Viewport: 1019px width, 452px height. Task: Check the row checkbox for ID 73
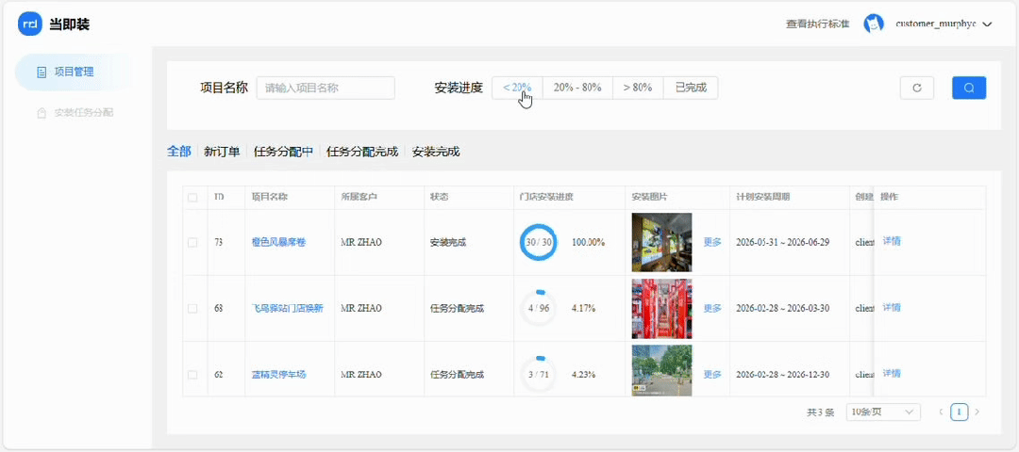pos(192,242)
